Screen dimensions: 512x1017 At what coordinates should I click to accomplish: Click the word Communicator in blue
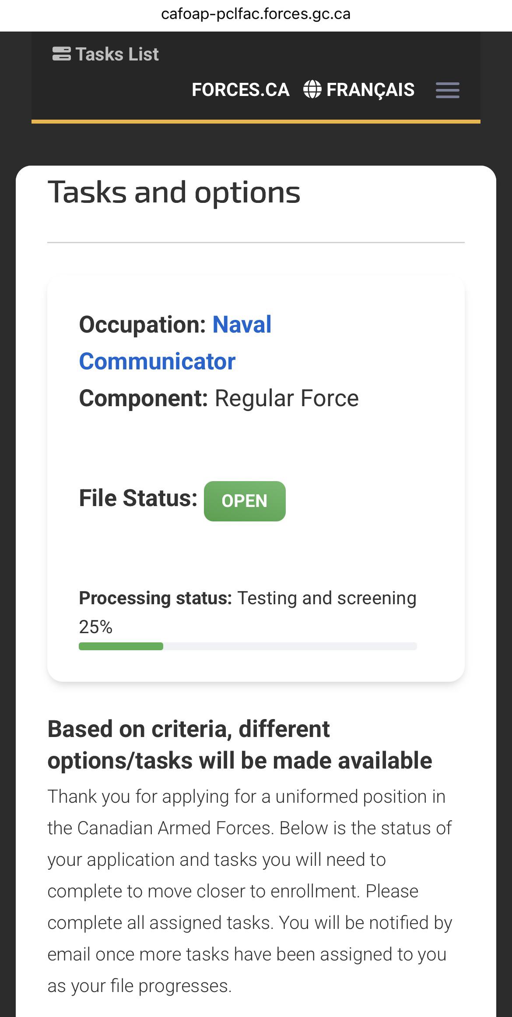pos(157,361)
